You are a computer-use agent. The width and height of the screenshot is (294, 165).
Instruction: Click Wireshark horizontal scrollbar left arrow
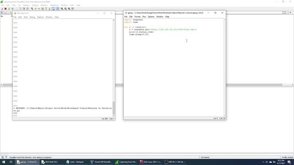point(1,85)
